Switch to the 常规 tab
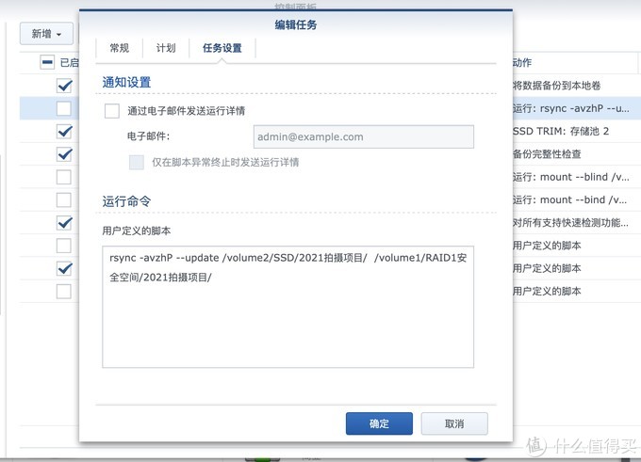The width and height of the screenshot is (641, 462). pos(120,48)
